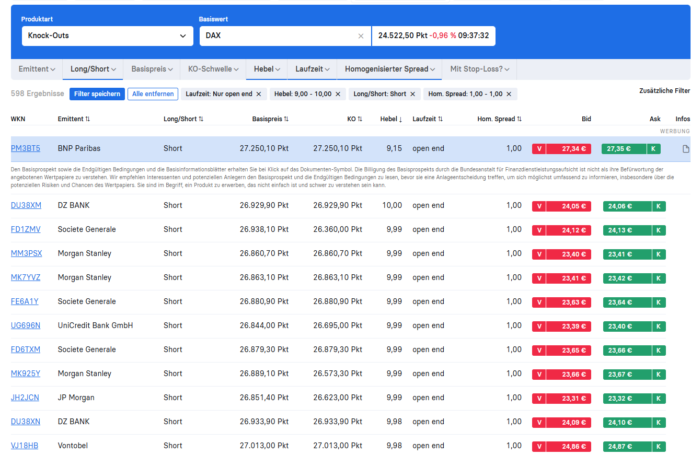Click the KO value 26.623,00 Pkt
This screenshot has width=691, height=455.
(338, 398)
